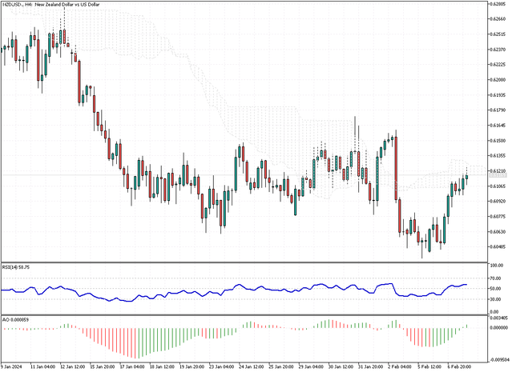The image size is (512, 372).
Task: Click the 18 Jan 12:00 time label
Action: [x=162, y=366]
